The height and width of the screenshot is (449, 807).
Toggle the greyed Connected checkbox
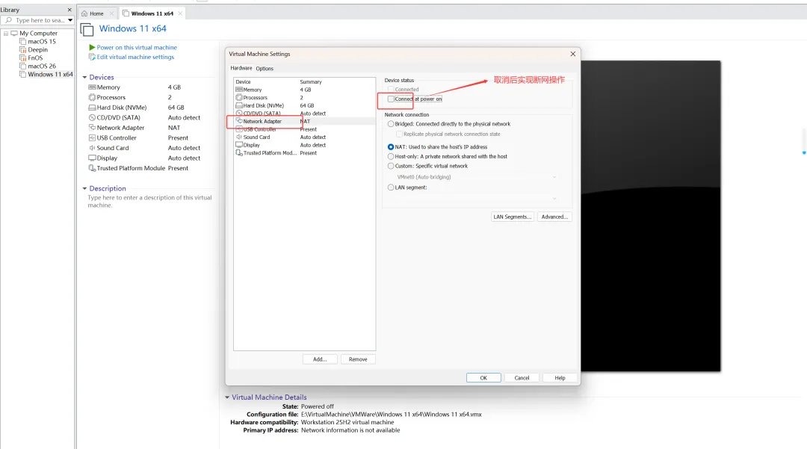coord(391,90)
